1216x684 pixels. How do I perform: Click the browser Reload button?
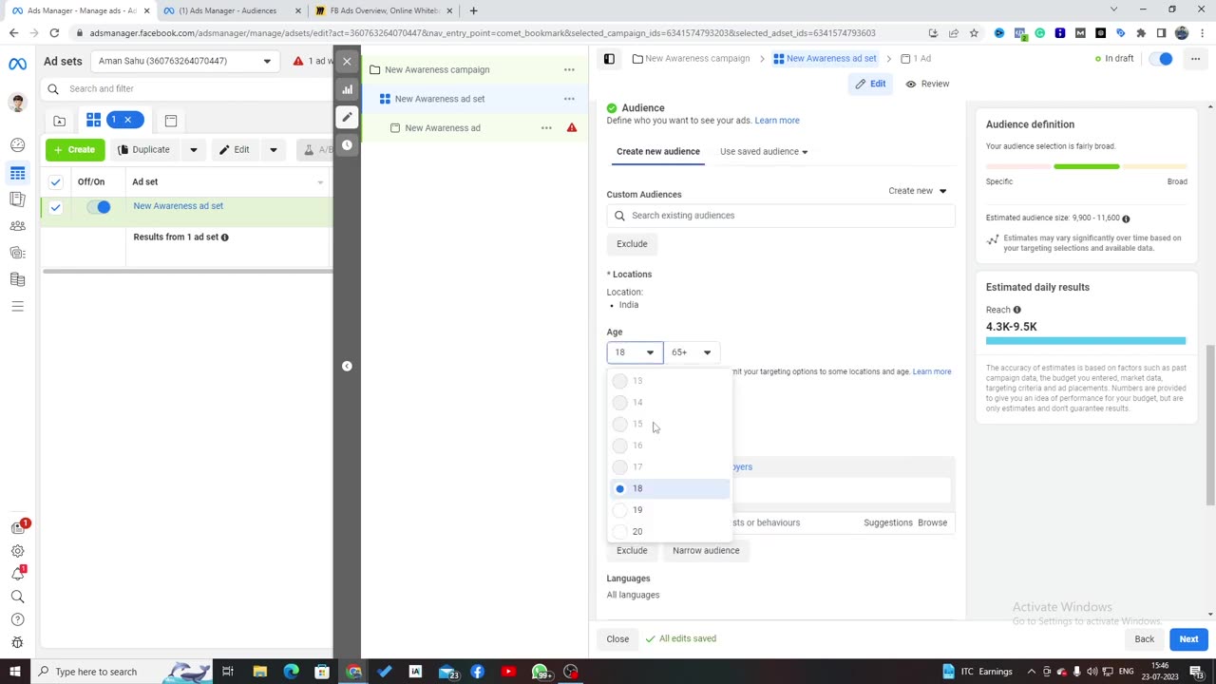[x=54, y=33]
